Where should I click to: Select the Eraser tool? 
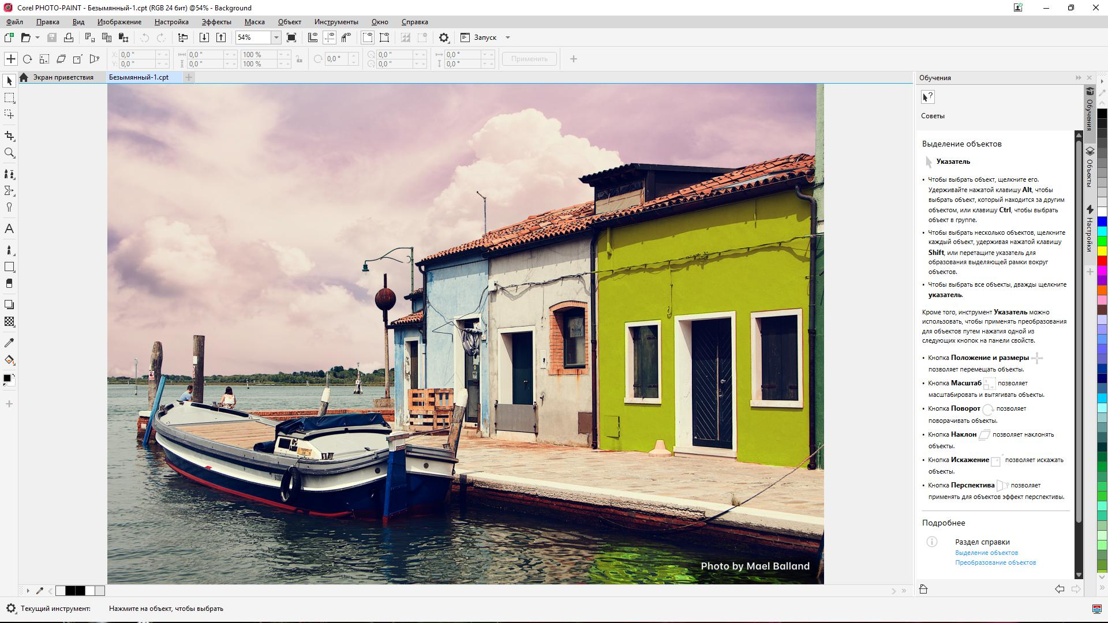point(9,283)
